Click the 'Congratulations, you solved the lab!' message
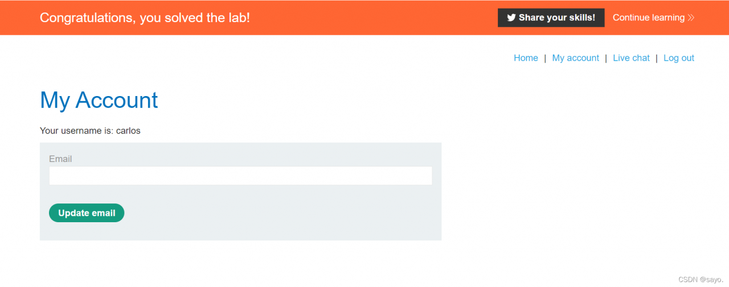Image resolution: width=729 pixels, height=287 pixels. click(x=145, y=18)
